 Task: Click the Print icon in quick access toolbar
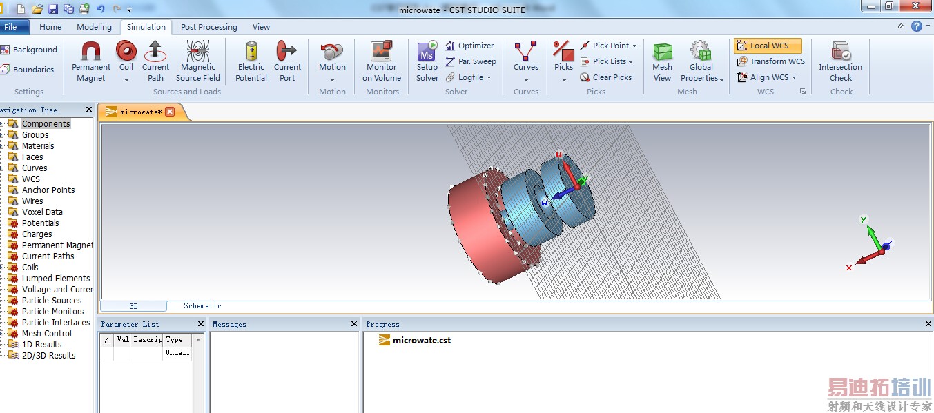(84, 9)
